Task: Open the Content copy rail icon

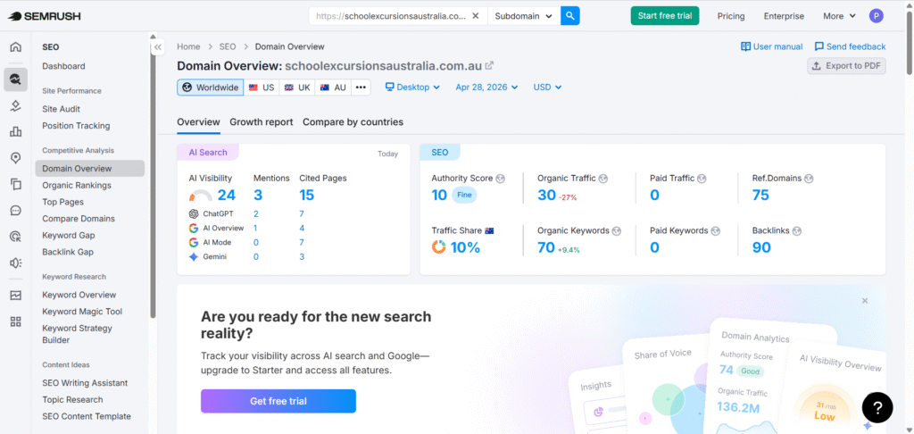Action: pos(16,184)
